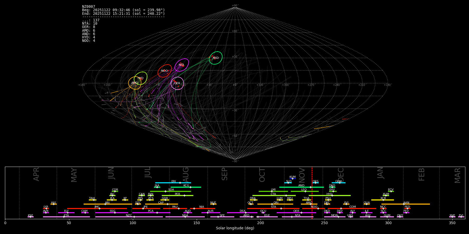Click the station ID text NZ0007
469x234 pixels.
click(x=89, y=7)
